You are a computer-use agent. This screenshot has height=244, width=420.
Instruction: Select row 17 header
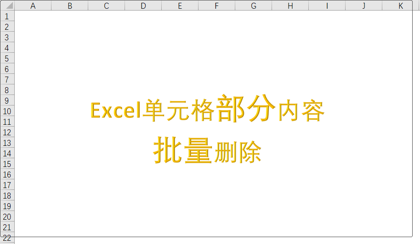click(7, 185)
